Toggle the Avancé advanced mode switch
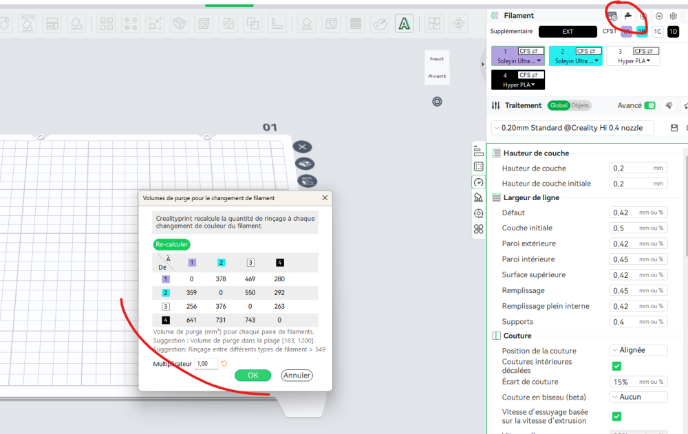Viewport: 688px width, 434px height. pyautogui.click(x=650, y=105)
